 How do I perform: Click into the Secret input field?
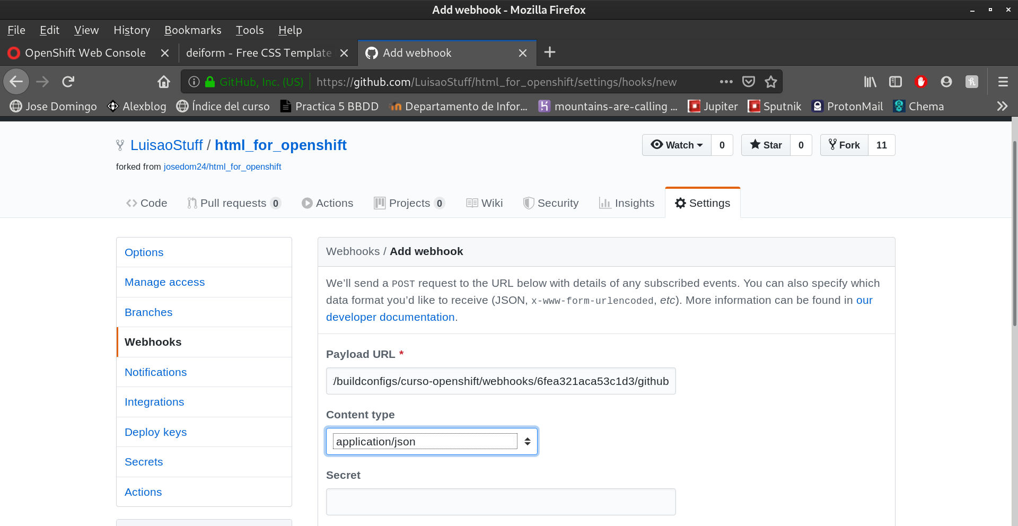(501, 502)
